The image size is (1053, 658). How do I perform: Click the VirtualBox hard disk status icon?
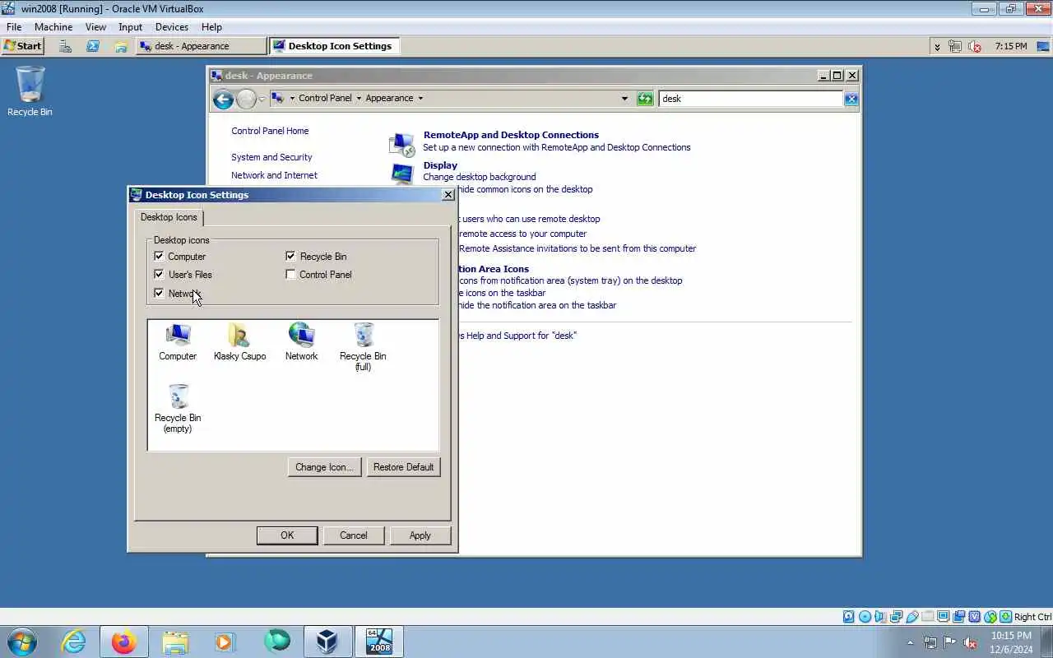click(849, 617)
